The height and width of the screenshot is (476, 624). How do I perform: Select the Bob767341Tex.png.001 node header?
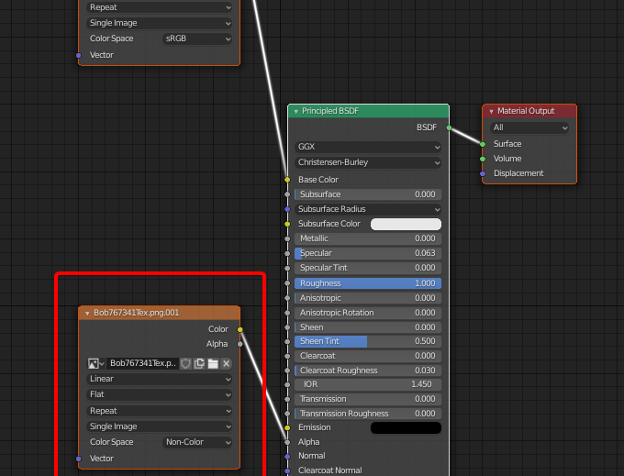[x=159, y=313]
